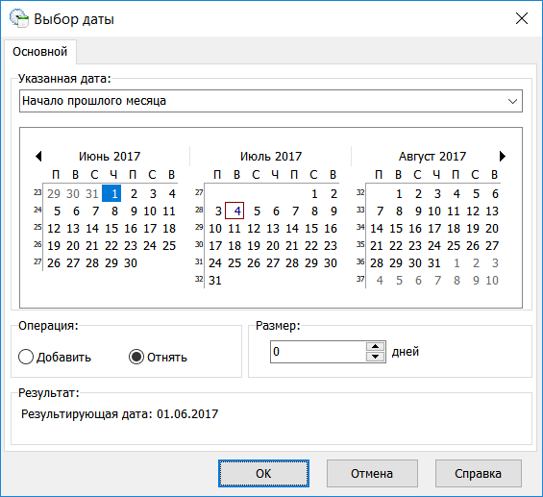Select grayed 29 May before June
The height and width of the screenshot is (497, 543).
pyautogui.click(x=54, y=193)
